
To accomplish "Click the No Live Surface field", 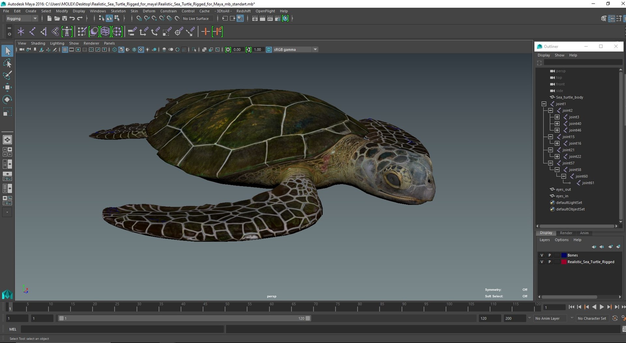I will pyautogui.click(x=197, y=19).
